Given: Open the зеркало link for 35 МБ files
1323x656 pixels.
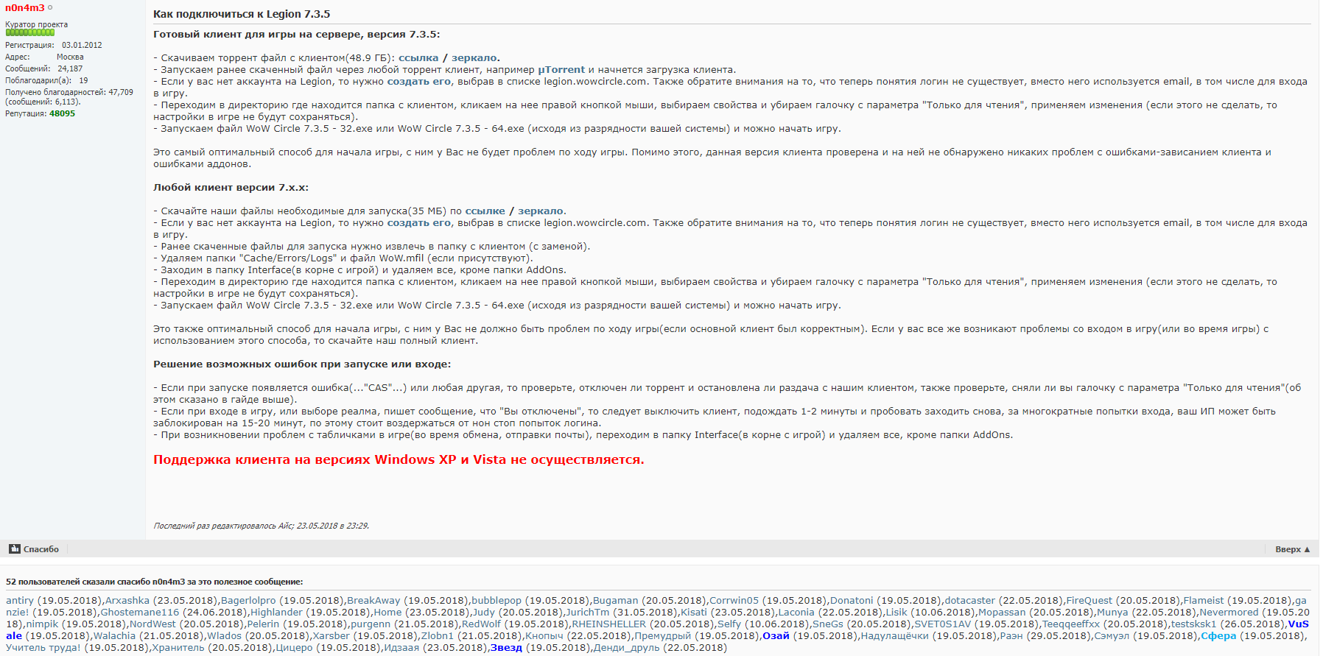Looking at the screenshot, I should point(540,211).
